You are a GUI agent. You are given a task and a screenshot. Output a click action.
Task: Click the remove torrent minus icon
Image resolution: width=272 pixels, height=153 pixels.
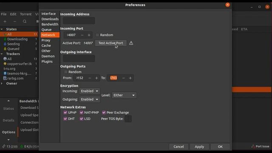pos(15,21)
